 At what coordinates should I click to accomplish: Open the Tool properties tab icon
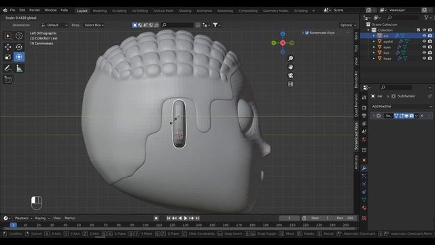pos(364,97)
